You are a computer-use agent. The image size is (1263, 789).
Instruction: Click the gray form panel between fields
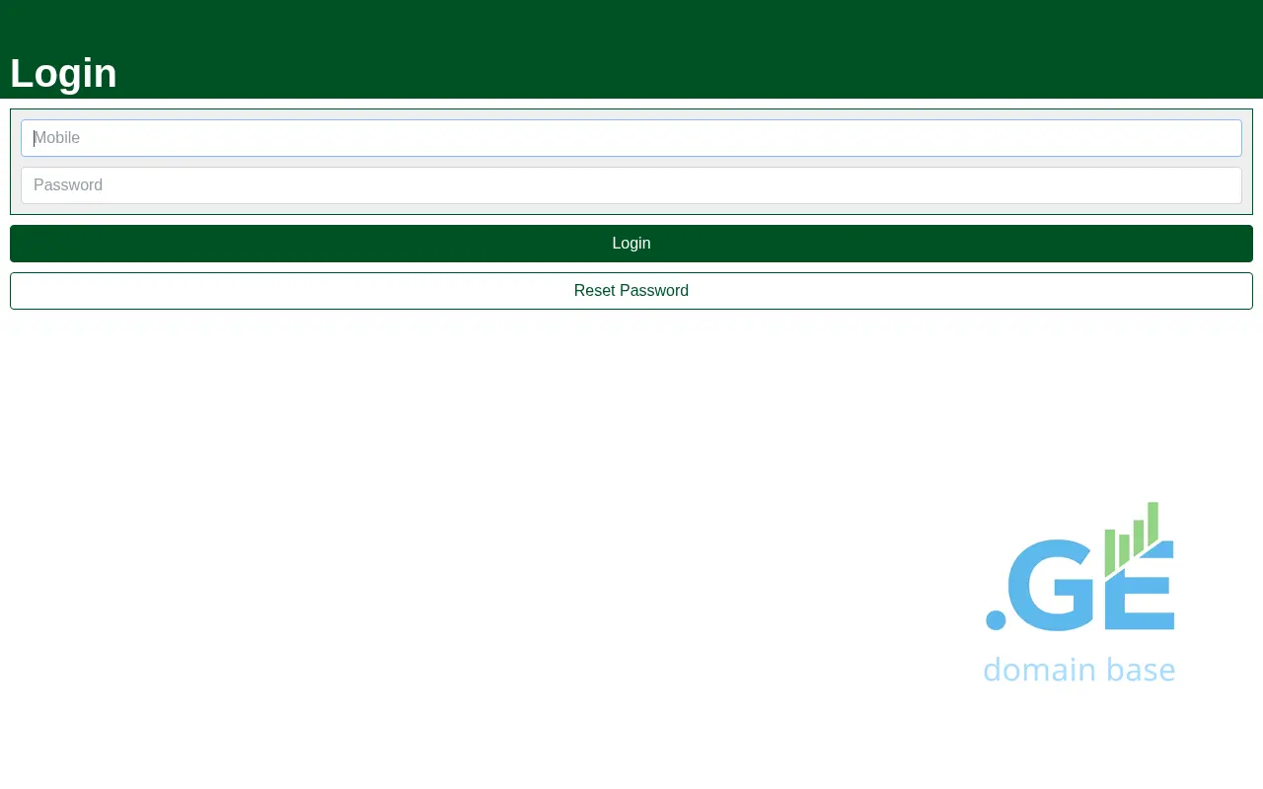(x=631, y=162)
